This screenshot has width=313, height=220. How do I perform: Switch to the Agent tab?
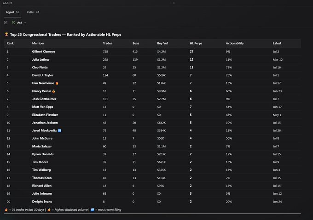12,12
